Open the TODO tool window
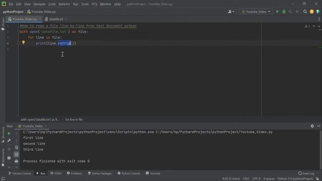The height and width of the screenshot is (181, 322). click(56, 173)
